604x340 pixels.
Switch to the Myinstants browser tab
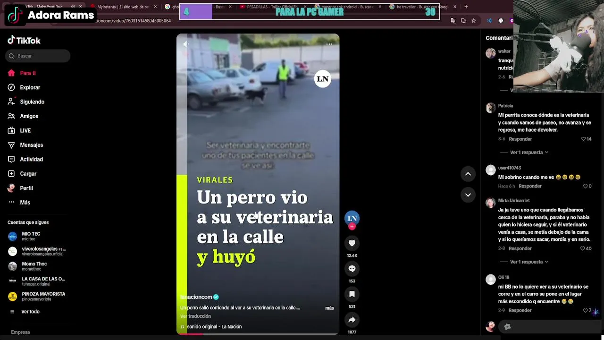tap(123, 7)
